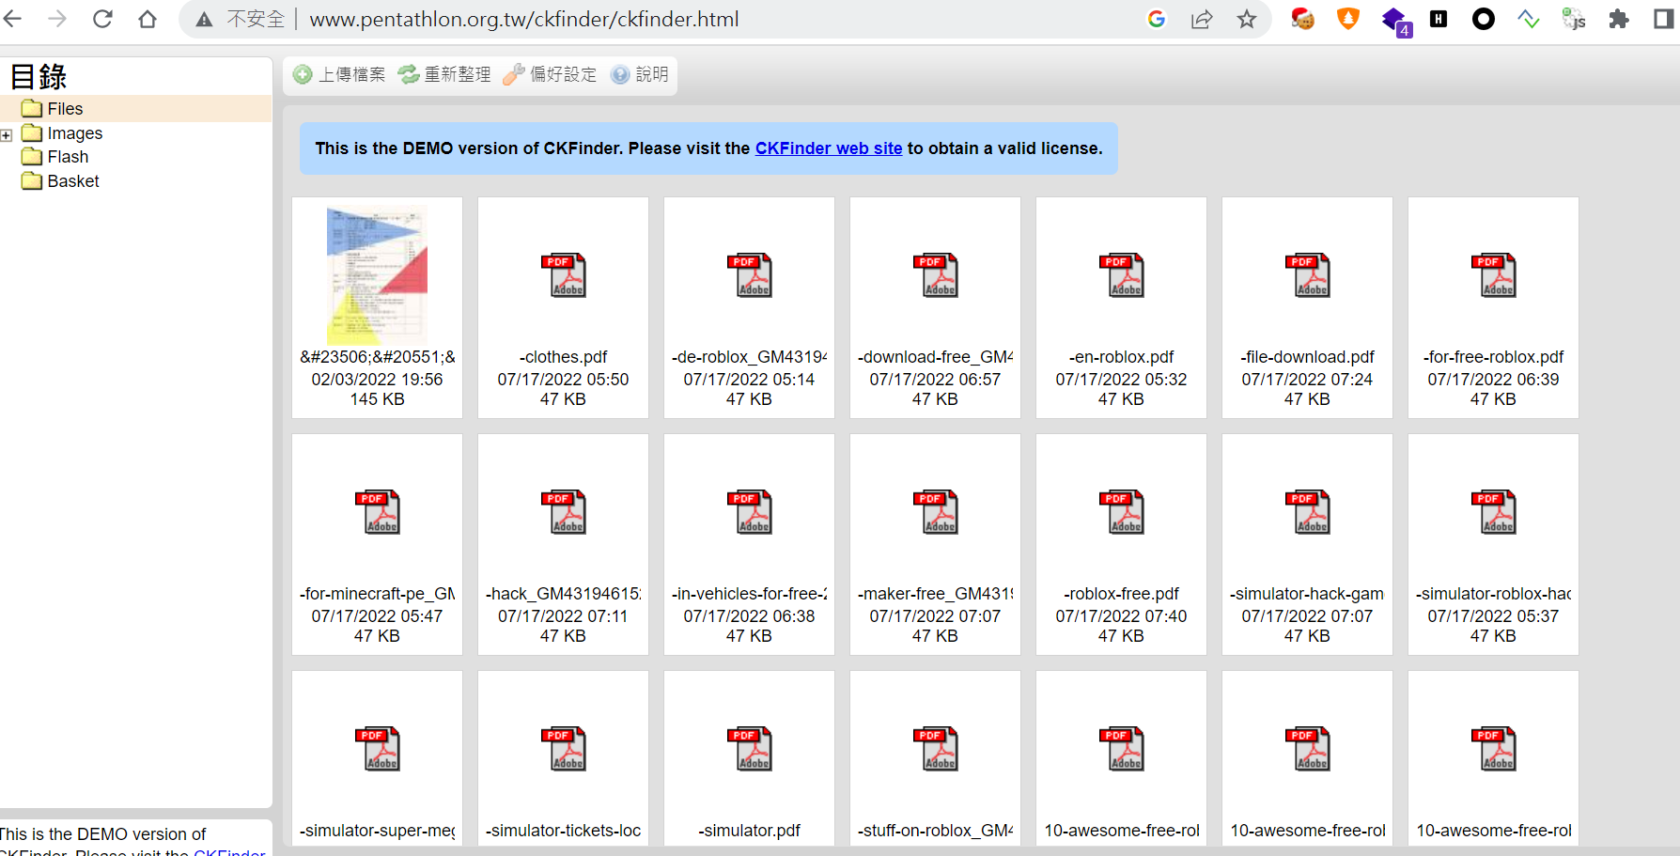Viewport: 1680px width, 856px height.
Task: Select the -stuff-on-roblox_GM PDF icon
Action: [935, 749]
